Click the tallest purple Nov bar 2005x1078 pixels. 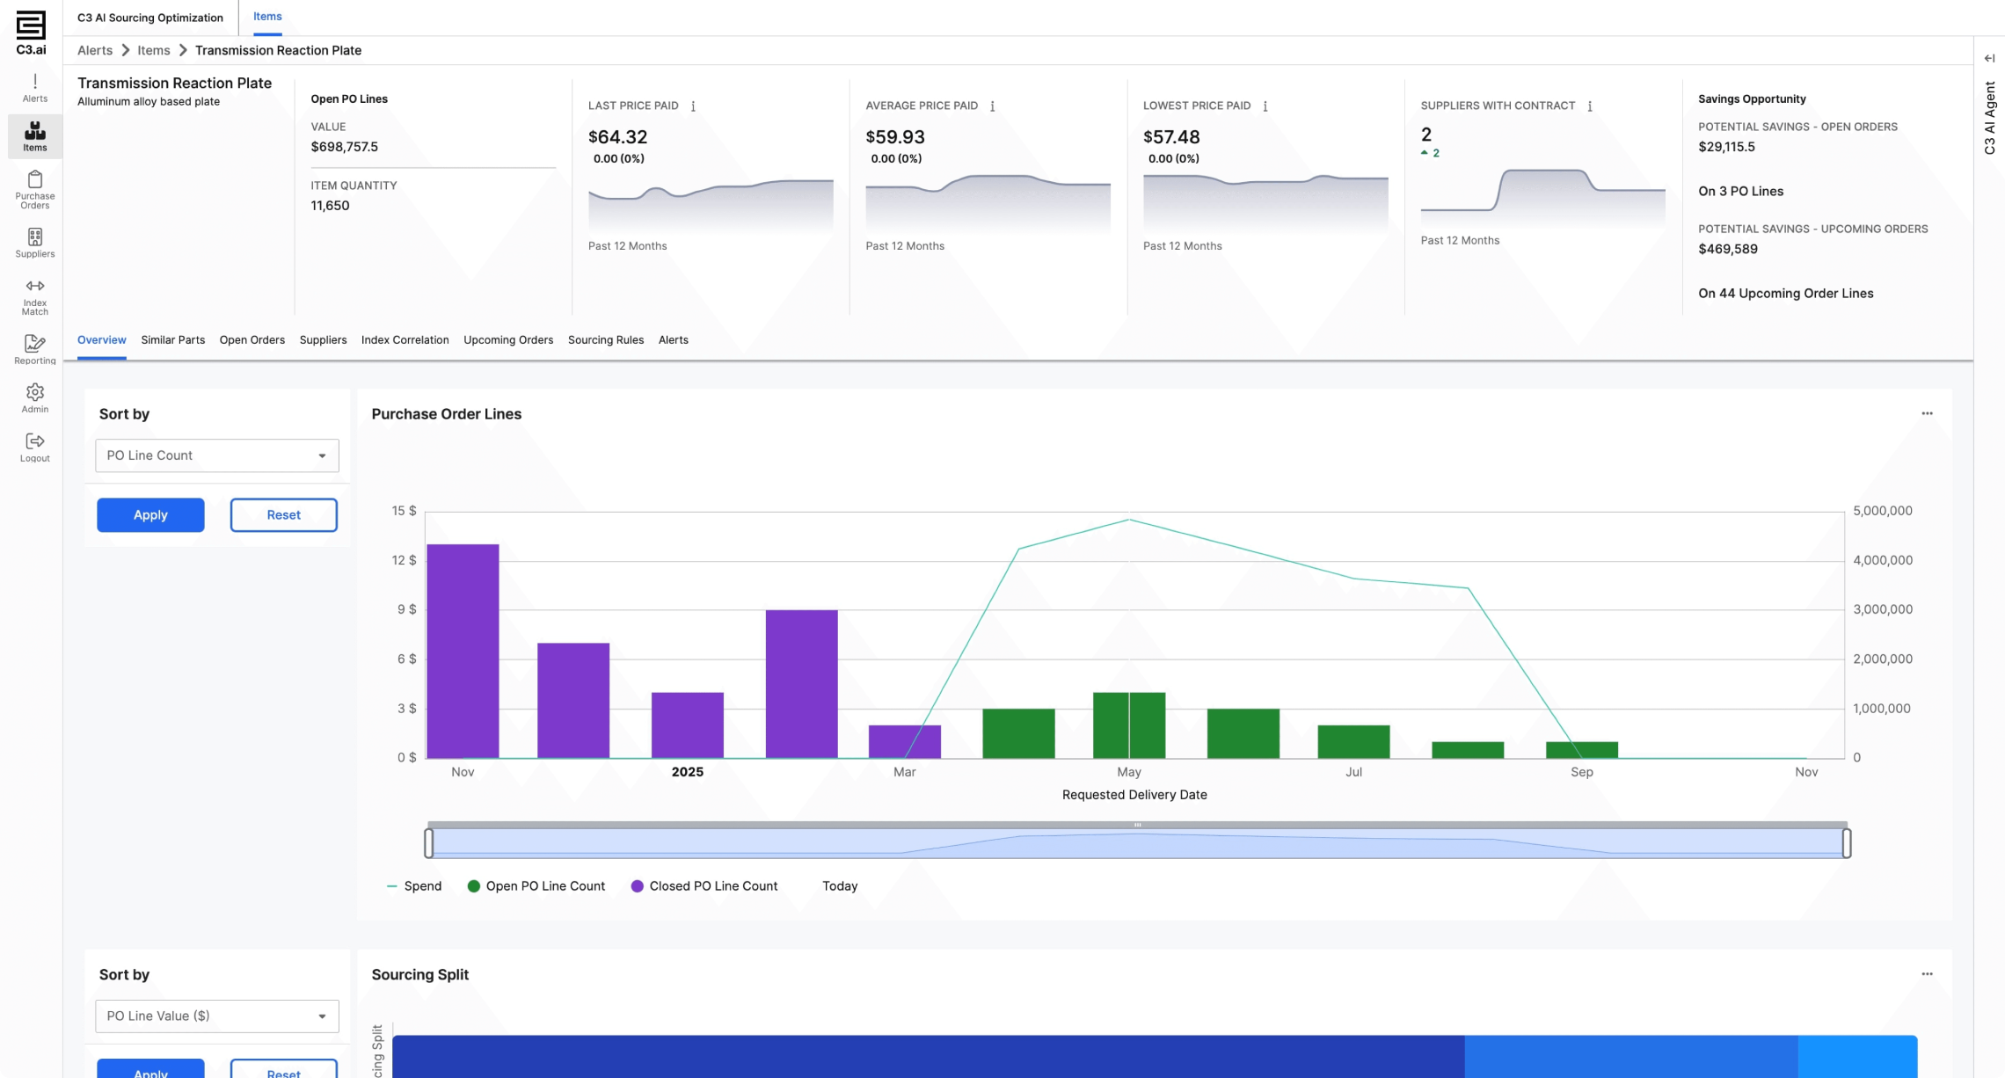(463, 651)
